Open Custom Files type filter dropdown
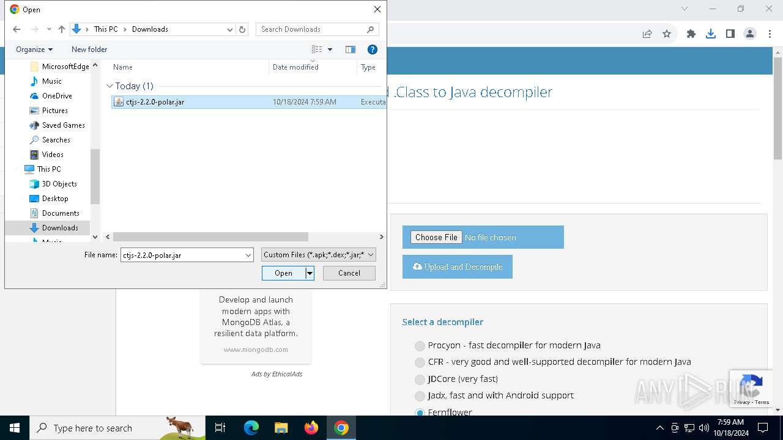The height and width of the screenshot is (440, 783). (319, 255)
